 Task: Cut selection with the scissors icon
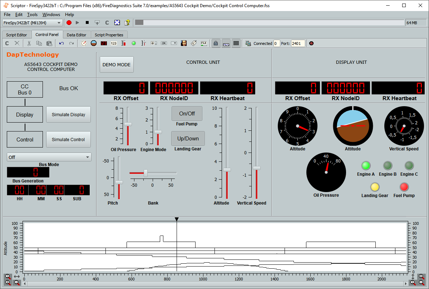(x=29, y=43)
